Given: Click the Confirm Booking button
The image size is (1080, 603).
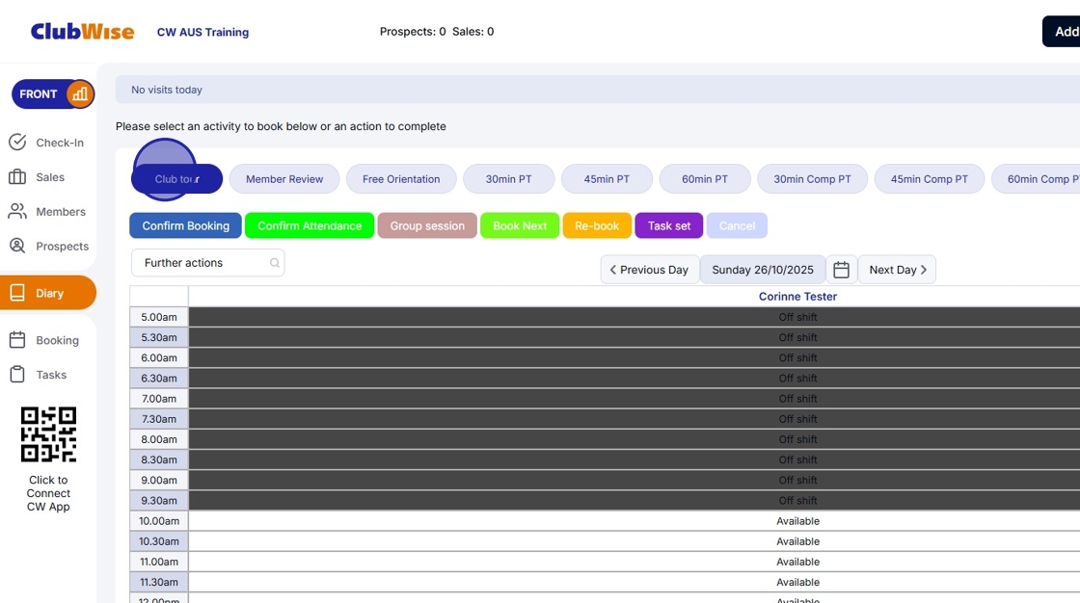Looking at the screenshot, I should [186, 225].
